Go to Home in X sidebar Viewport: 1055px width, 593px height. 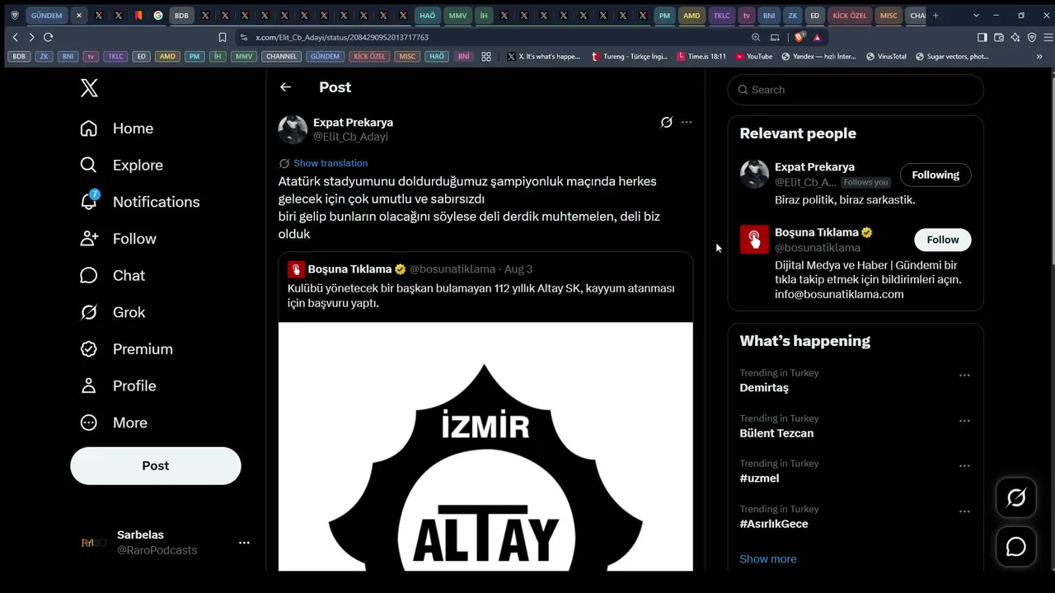[x=116, y=128]
